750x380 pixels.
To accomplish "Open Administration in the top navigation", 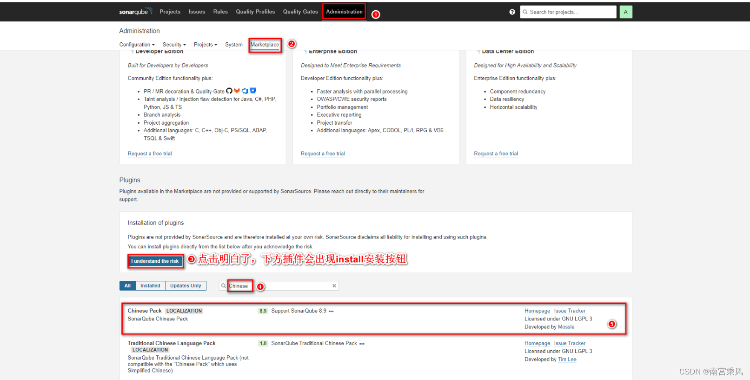I will pos(344,12).
